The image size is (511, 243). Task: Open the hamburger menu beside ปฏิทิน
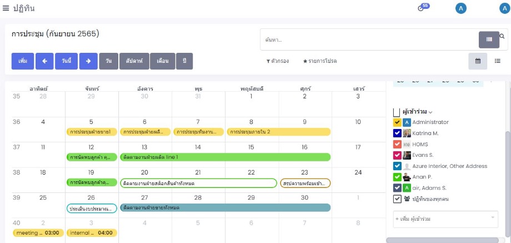point(6,8)
